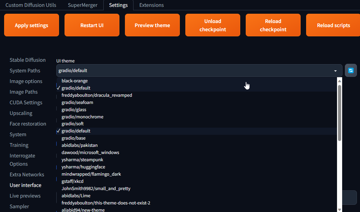360x212 pixels.
Task: Reload the checkpoint
Action: point(273,25)
